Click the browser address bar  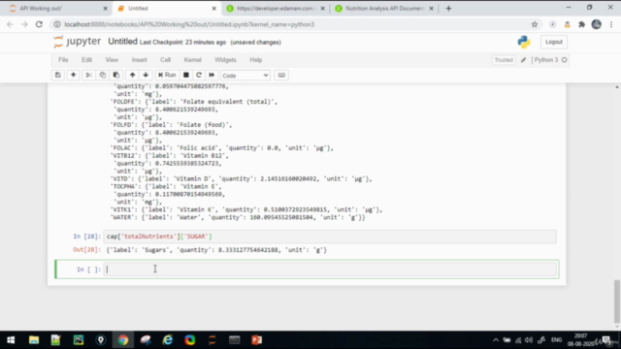(293, 24)
